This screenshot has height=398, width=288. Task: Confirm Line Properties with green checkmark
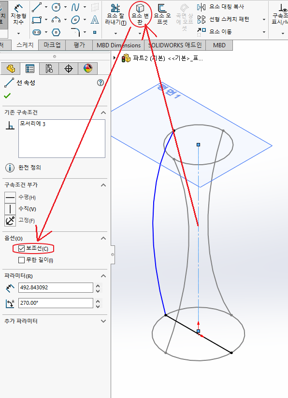(7, 96)
